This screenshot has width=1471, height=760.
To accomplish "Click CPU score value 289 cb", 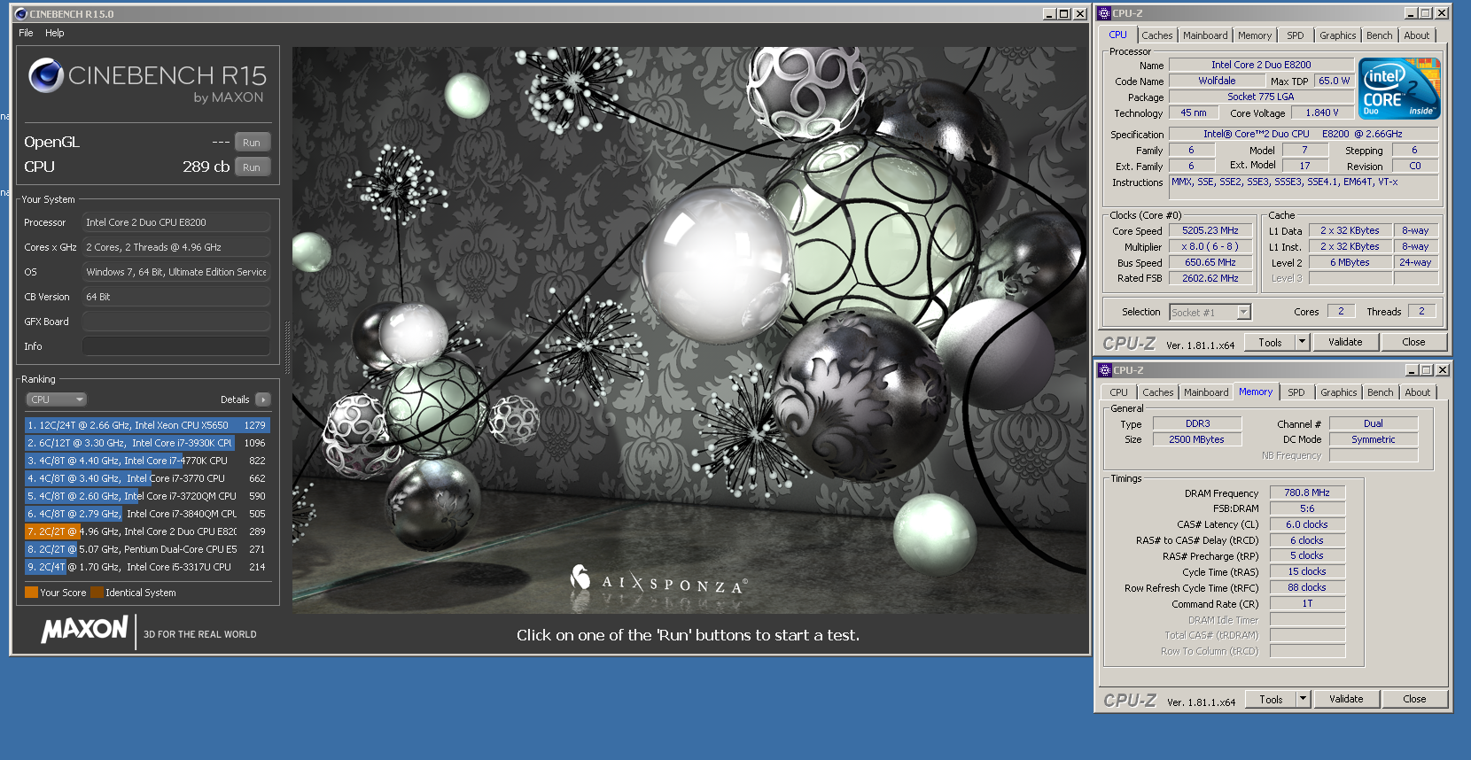I will click(206, 167).
